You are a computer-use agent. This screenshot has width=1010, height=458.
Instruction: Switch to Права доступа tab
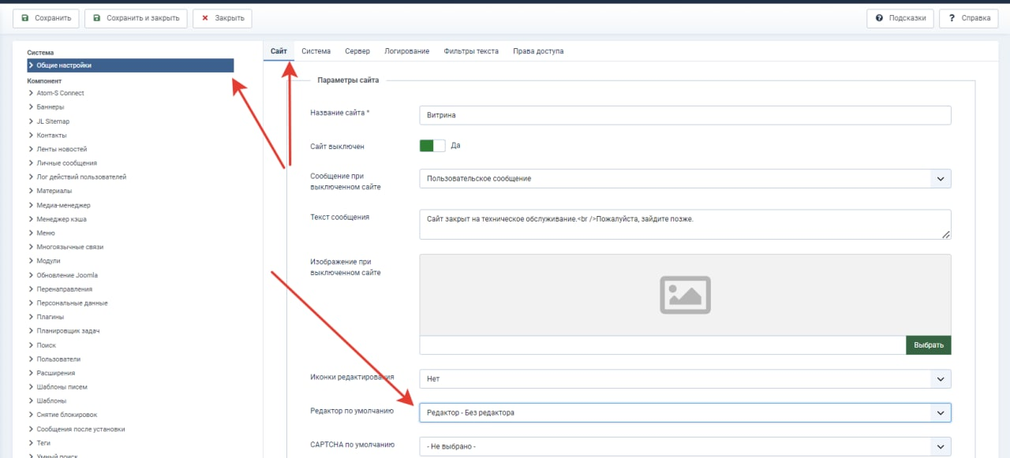point(538,51)
